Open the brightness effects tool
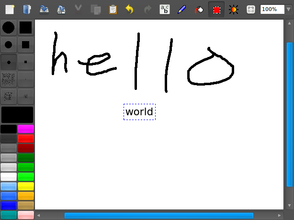294x220 pixels. click(233, 9)
